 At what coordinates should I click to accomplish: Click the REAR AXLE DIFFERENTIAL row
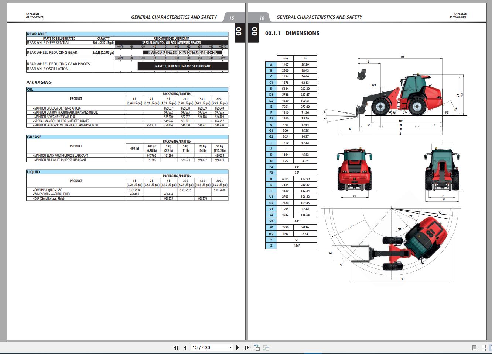point(127,43)
